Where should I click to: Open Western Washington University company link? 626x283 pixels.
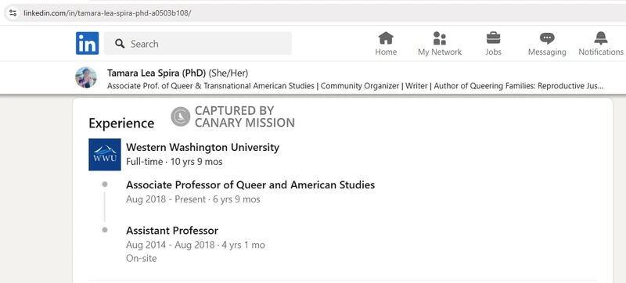[203, 147]
